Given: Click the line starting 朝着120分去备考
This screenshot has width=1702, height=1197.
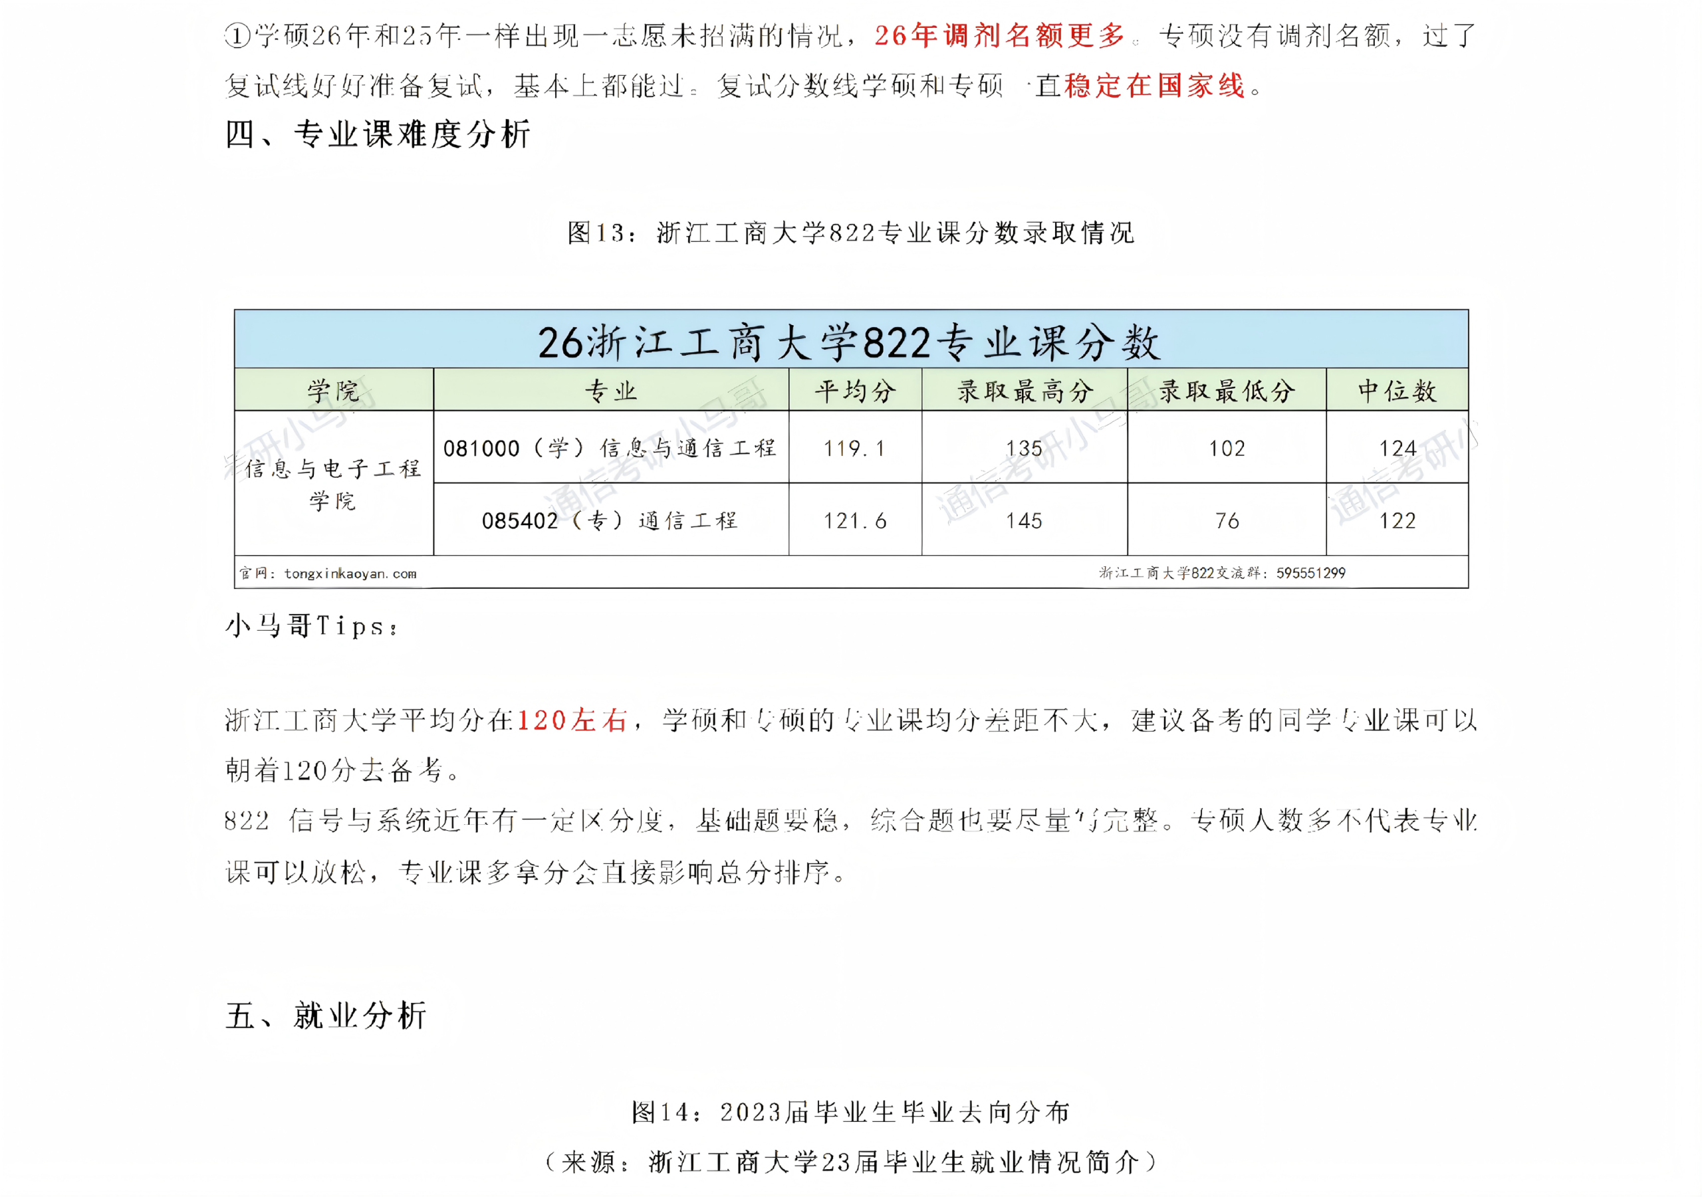Looking at the screenshot, I should (x=342, y=771).
